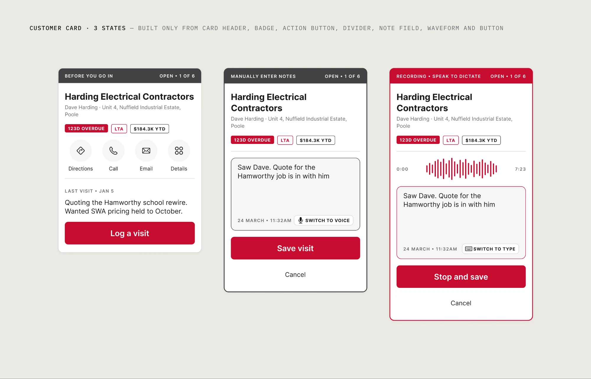Click $184.3K YTD badge in Before You Go In card

pyautogui.click(x=150, y=129)
